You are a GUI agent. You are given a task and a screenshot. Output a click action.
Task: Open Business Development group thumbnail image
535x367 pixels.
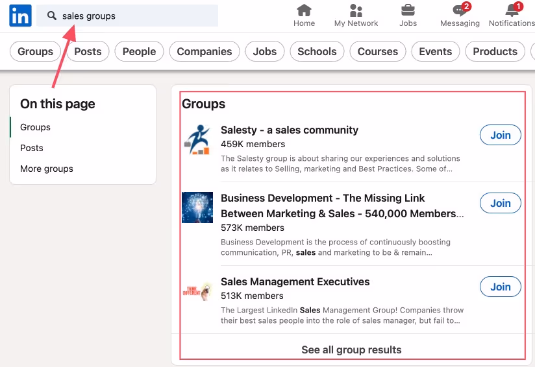pos(197,207)
